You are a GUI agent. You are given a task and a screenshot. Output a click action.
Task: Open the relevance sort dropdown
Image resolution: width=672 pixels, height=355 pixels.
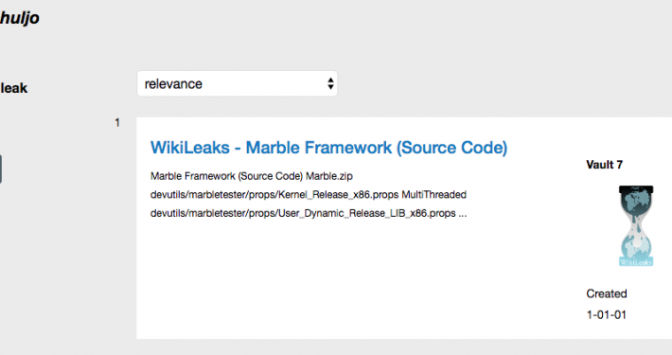coord(237,83)
